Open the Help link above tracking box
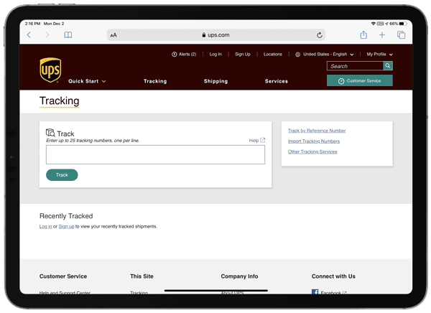431x313 pixels. [254, 140]
